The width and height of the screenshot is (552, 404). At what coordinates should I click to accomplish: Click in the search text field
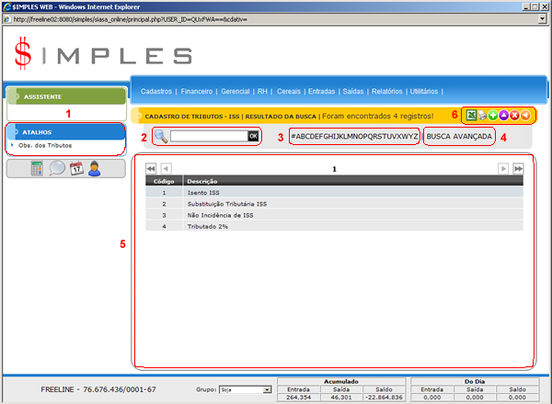(x=209, y=136)
